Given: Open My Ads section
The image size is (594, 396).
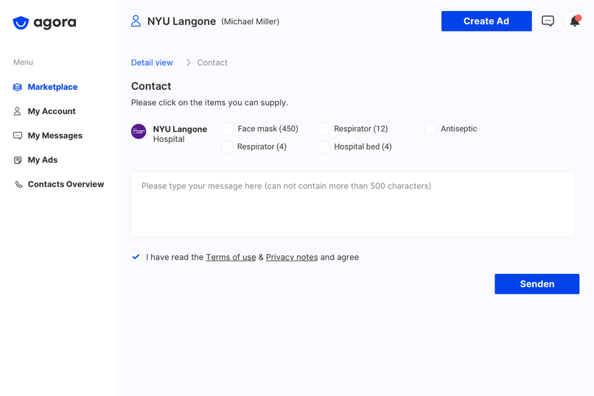Looking at the screenshot, I should point(43,160).
